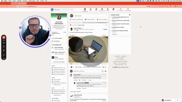The height and width of the screenshot is (102, 182).
Task: Open the Messaging icon in top navigation
Action: click(x=102, y=10)
